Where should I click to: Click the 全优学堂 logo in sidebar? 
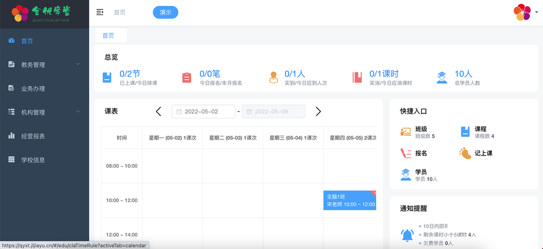click(44, 13)
